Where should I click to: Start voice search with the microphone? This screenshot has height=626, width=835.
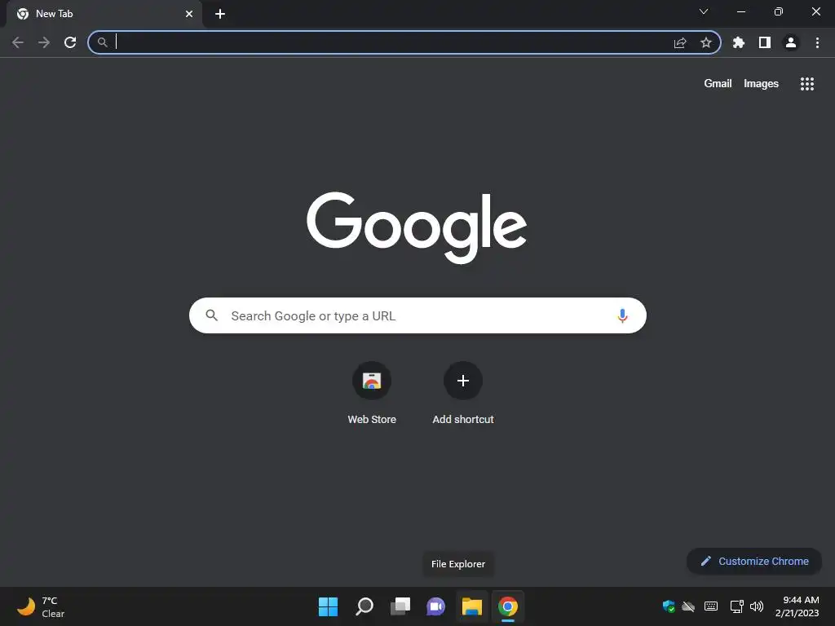pos(622,315)
